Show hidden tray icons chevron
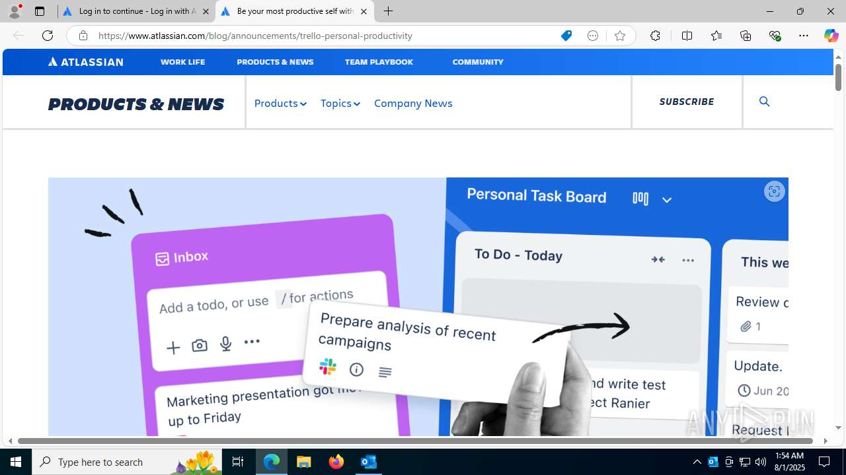Screen dimensions: 846x475 697,462
